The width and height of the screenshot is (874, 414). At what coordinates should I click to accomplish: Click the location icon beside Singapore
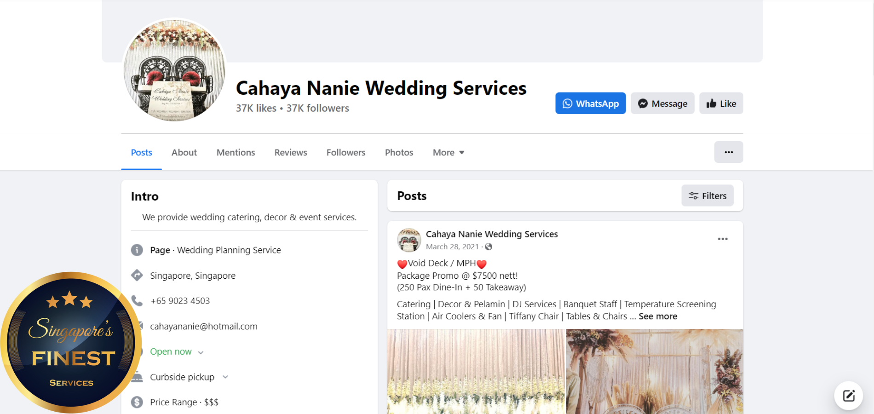tap(137, 276)
